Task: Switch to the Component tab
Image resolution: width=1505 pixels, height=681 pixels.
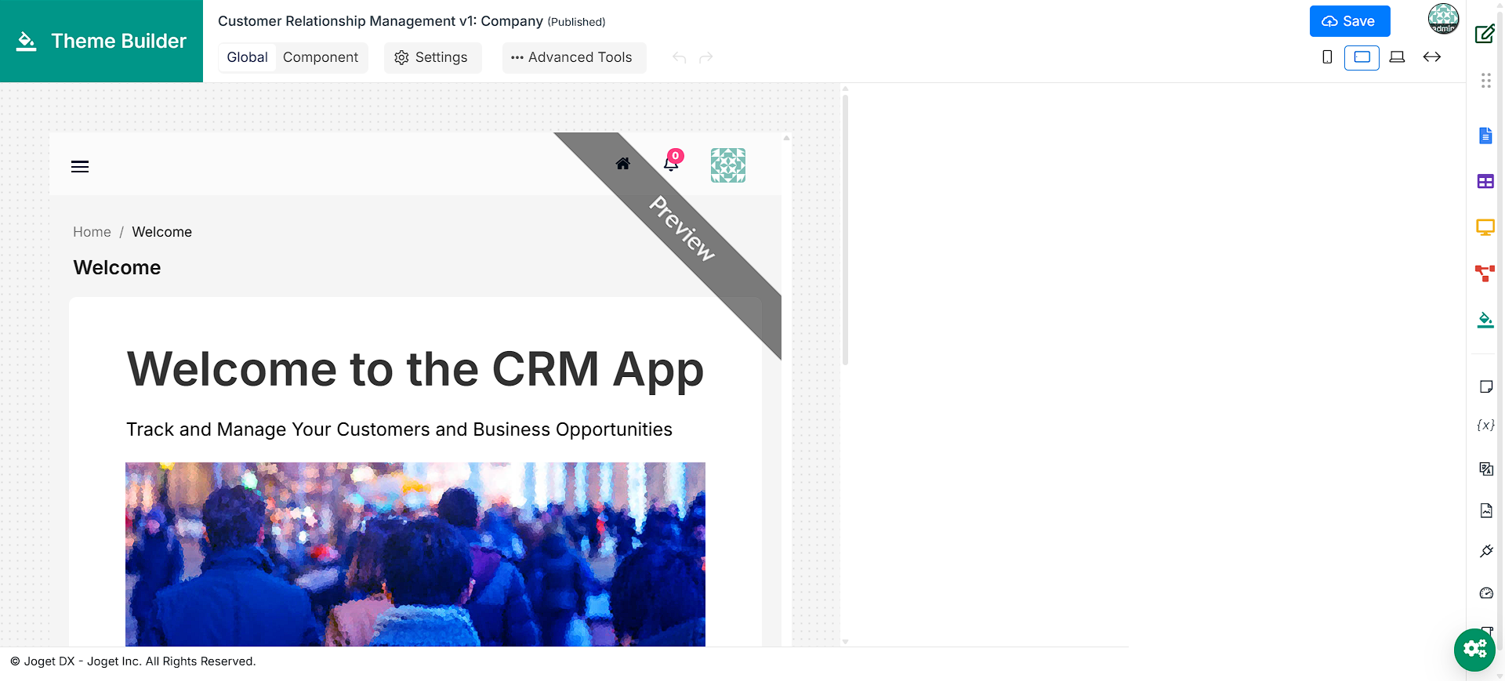Action: (x=321, y=57)
